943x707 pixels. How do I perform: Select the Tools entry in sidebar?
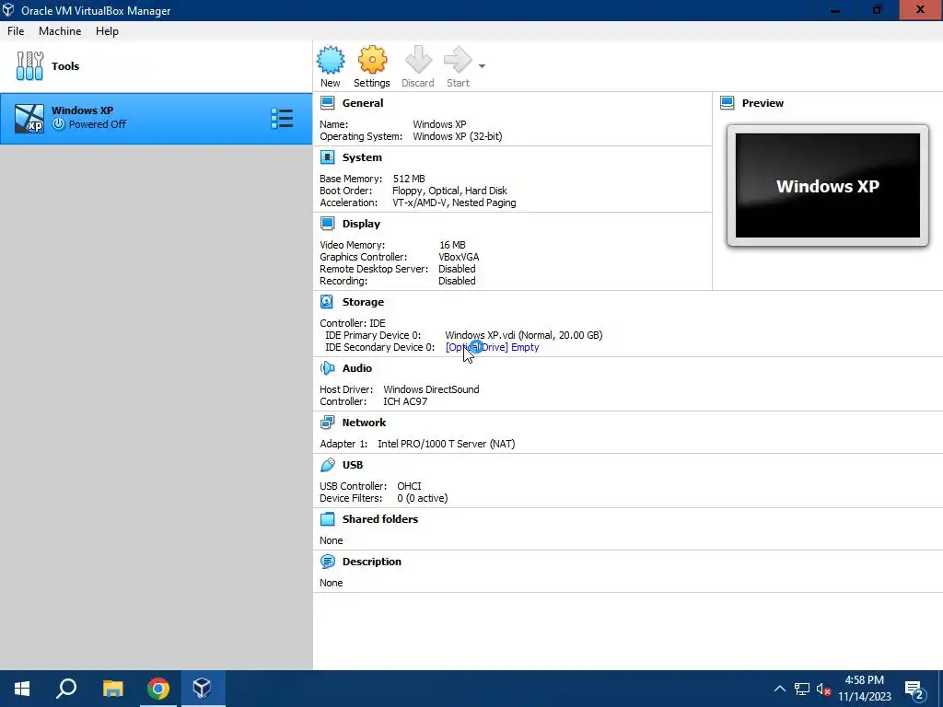[x=157, y=66]
